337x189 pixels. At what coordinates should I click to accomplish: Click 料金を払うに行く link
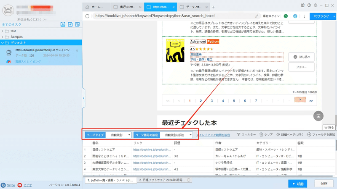(32, 19)
